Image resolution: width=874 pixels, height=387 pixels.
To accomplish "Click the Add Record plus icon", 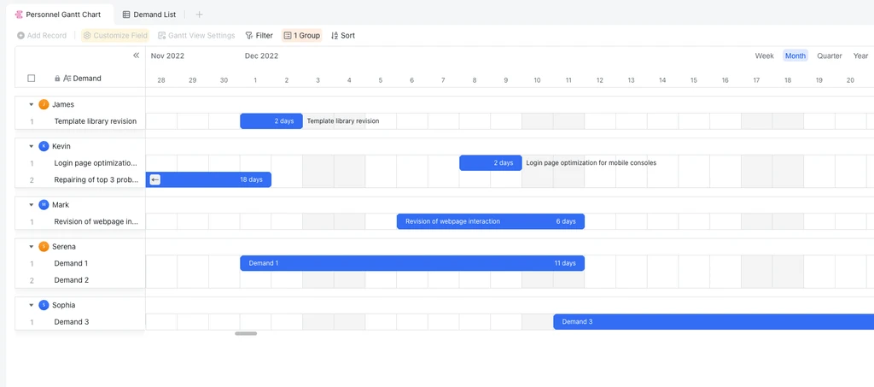I will coord(20,36).
